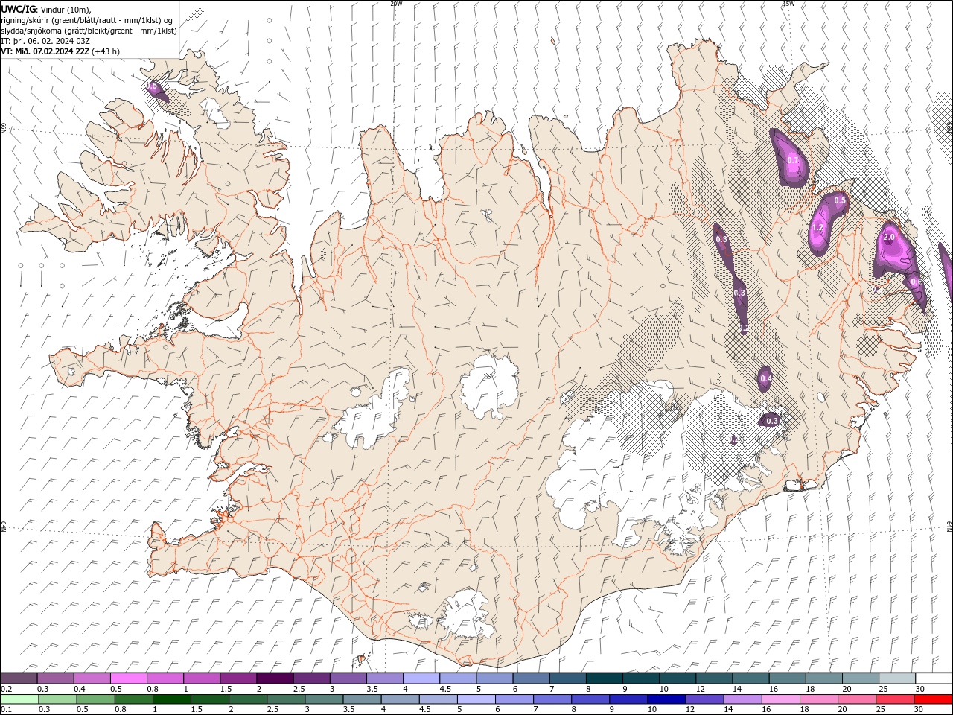
Task: Click the '0.1' label in rain legend row
Action: pyautogui.click(x=6, y=710)
